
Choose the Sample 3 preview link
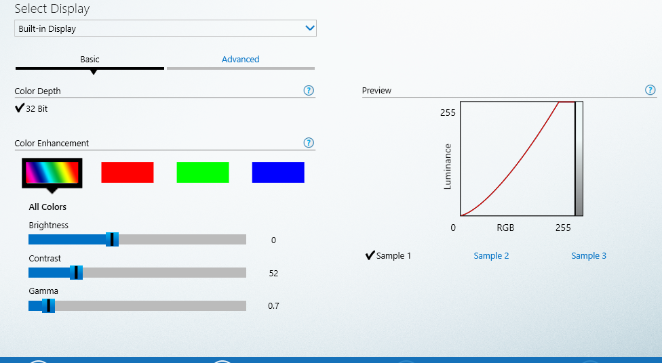tap(589, 256)
